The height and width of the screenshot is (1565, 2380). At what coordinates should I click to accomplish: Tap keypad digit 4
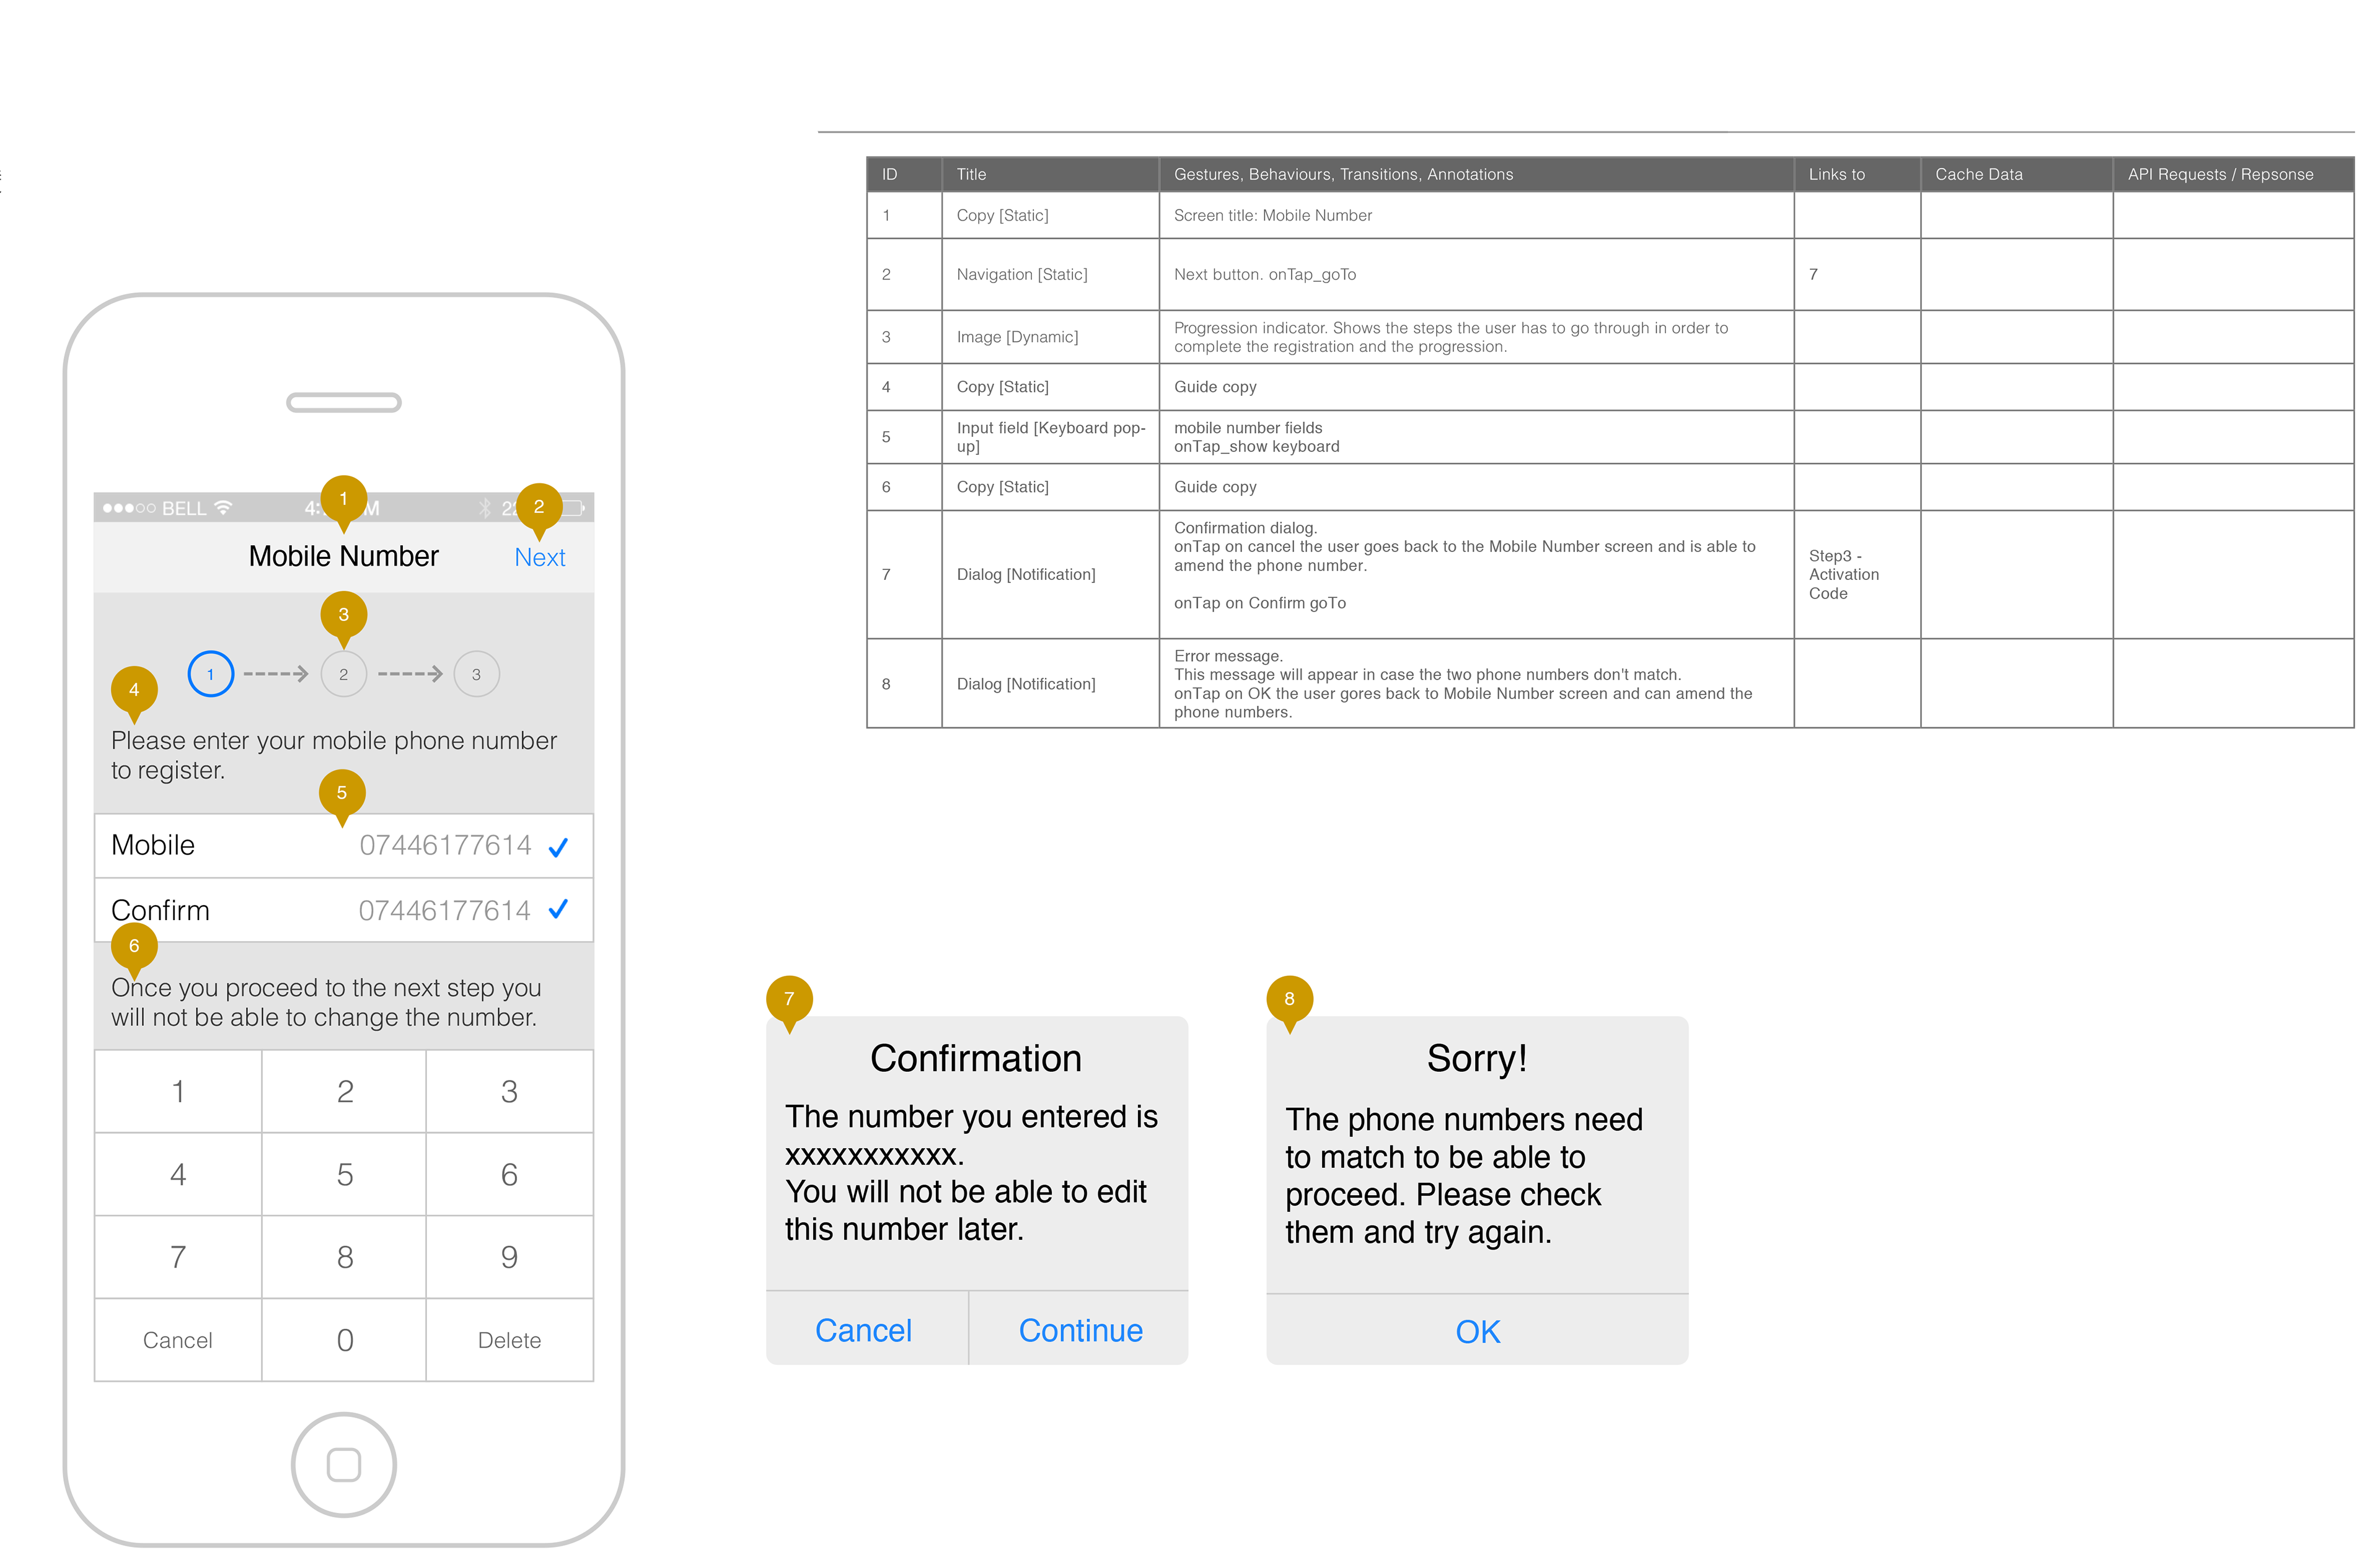click(x=178, y=1174)
